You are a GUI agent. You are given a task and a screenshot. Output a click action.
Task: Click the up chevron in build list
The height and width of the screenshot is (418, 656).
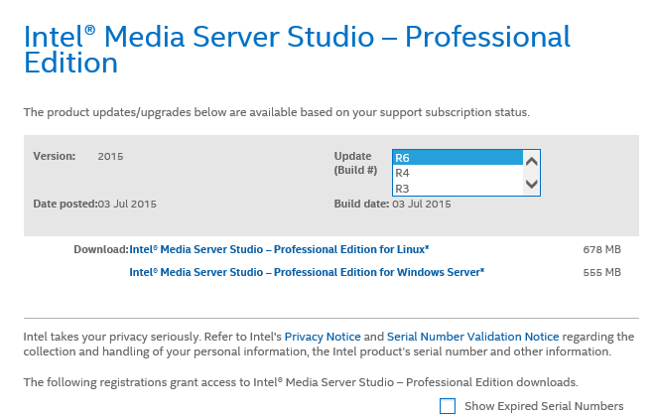point(531,162)
